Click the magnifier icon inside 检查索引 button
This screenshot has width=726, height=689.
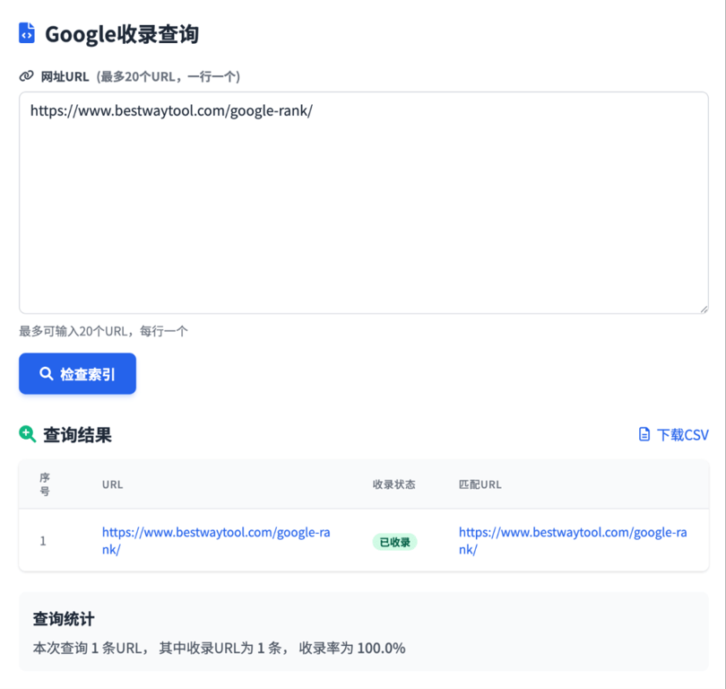47,373
